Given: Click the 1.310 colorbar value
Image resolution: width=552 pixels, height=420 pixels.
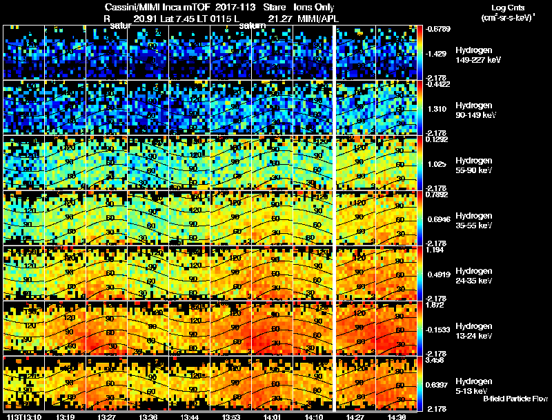Looking at the screenshot, I should [x=437, y=109].
